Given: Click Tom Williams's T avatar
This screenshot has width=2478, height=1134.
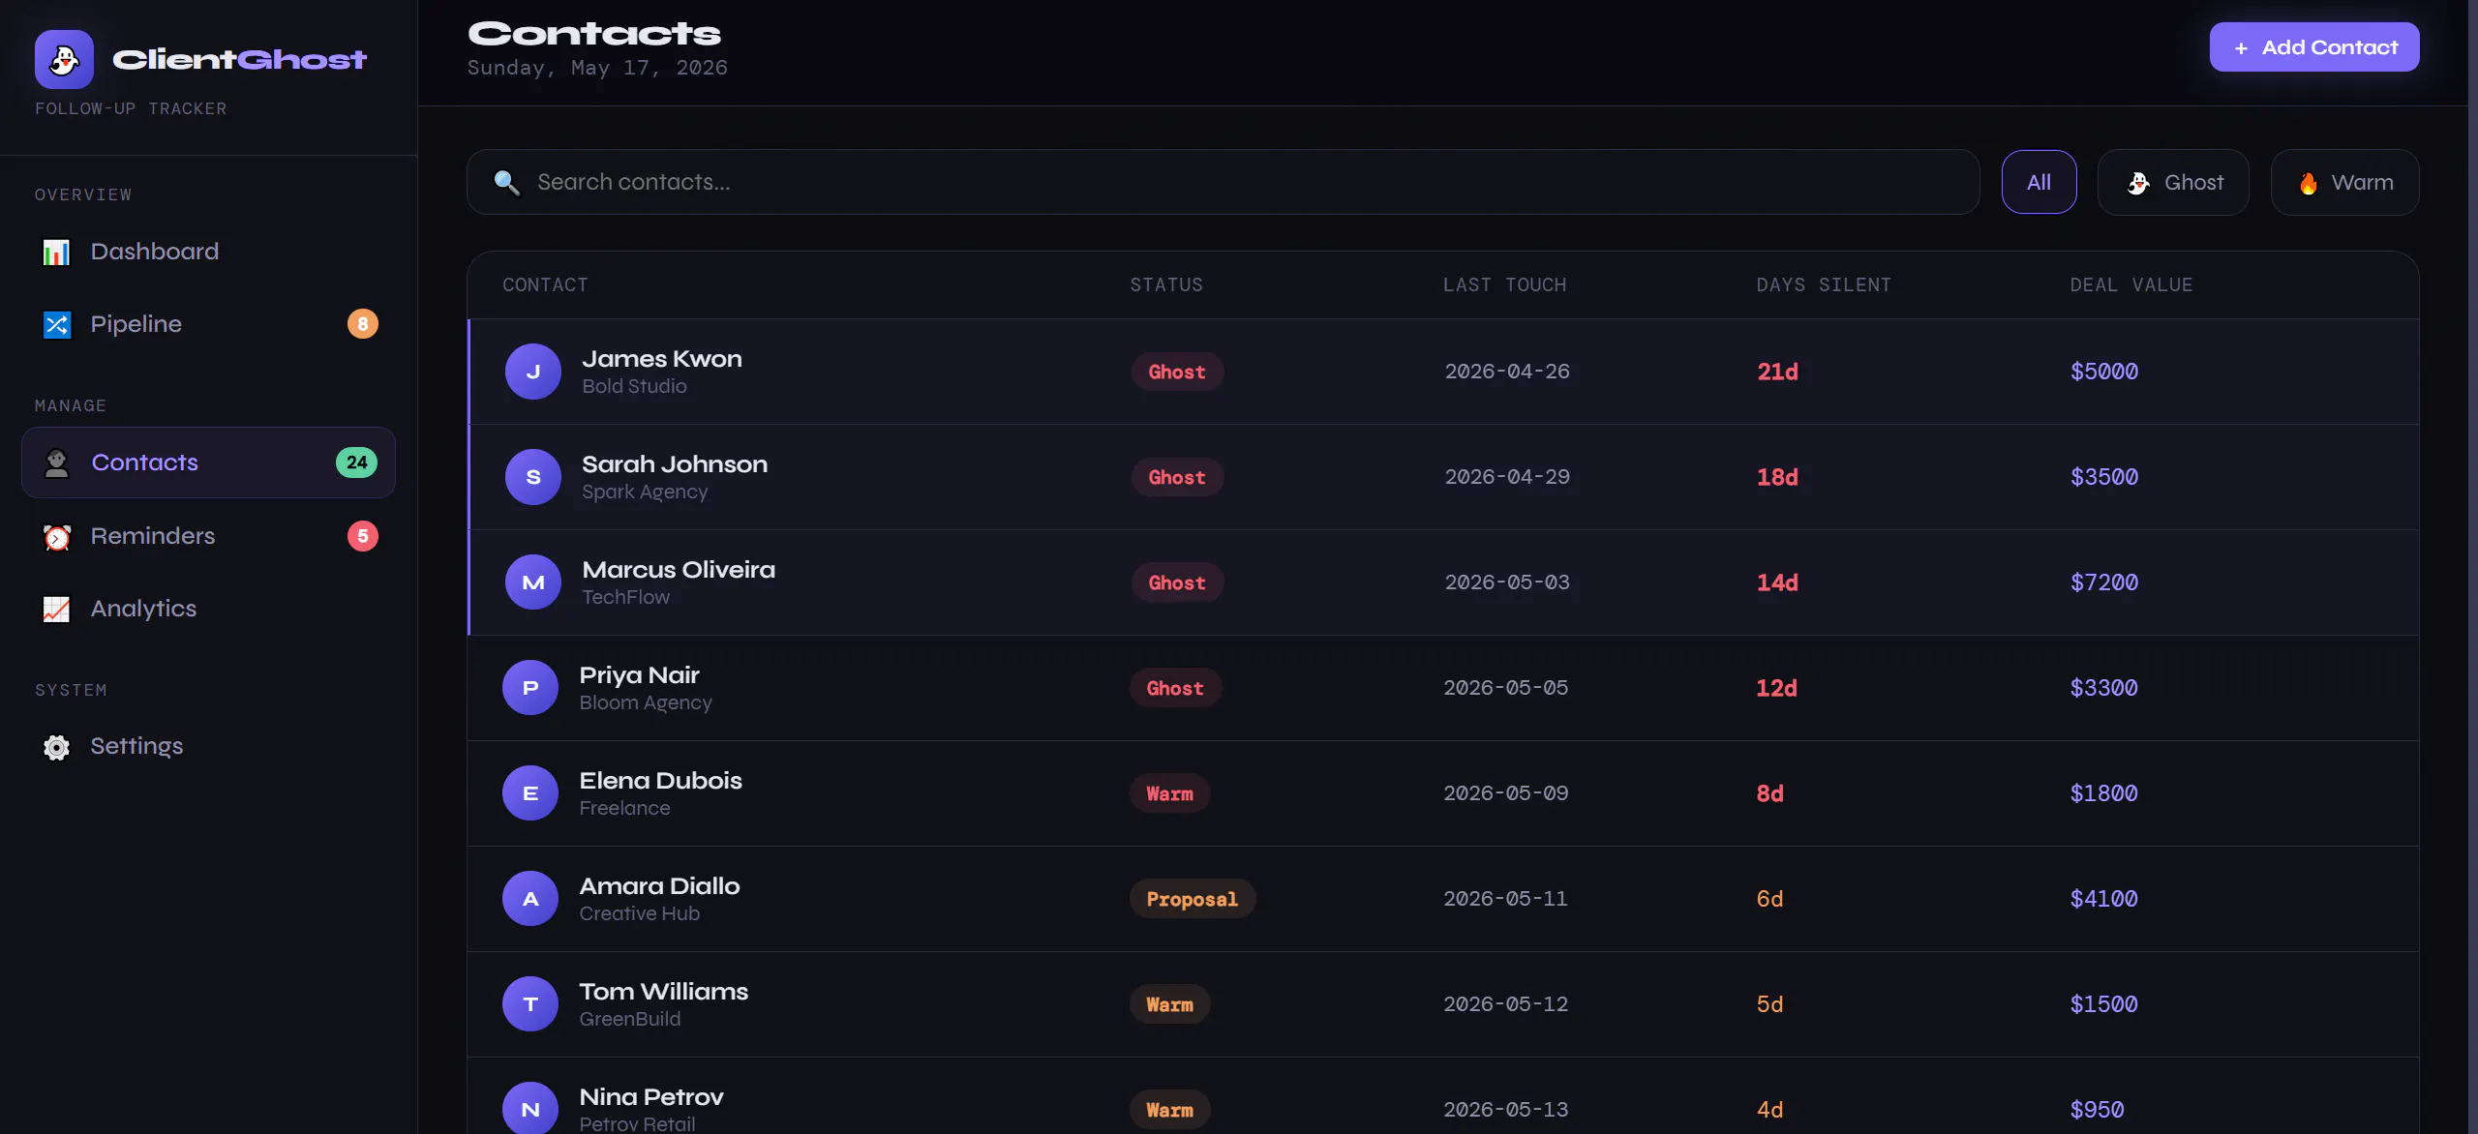Looking at the screenshot, I should (x=530, y=1004).
